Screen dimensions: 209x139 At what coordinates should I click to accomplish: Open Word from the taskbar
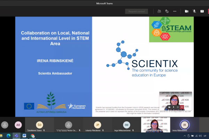24,136
